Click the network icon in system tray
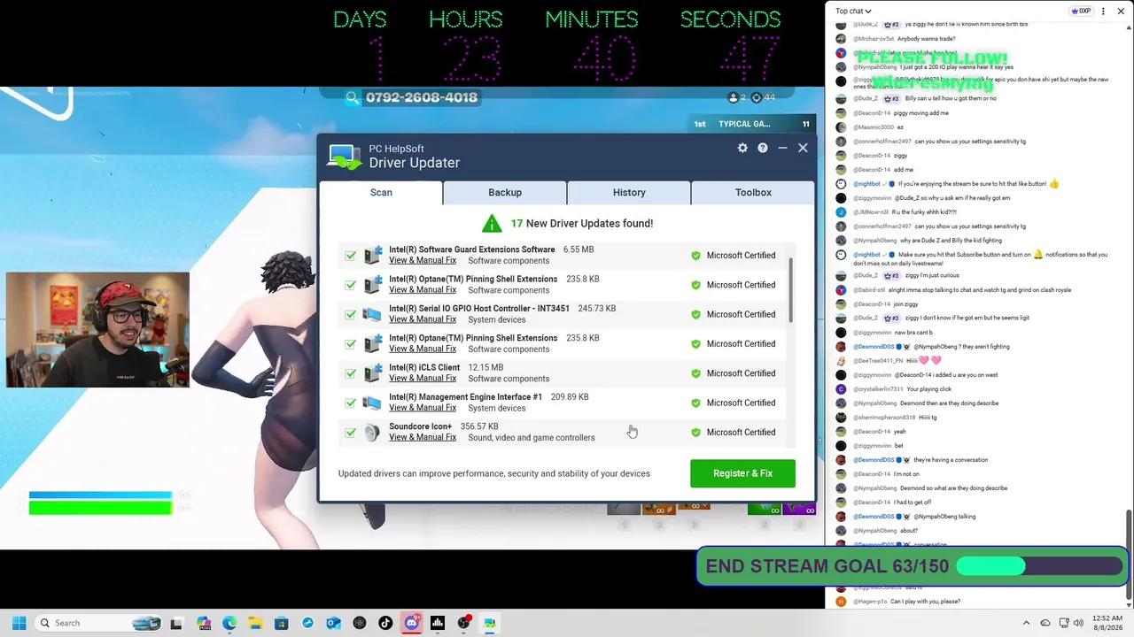The image size is (1134, 637). (1064, 623)
